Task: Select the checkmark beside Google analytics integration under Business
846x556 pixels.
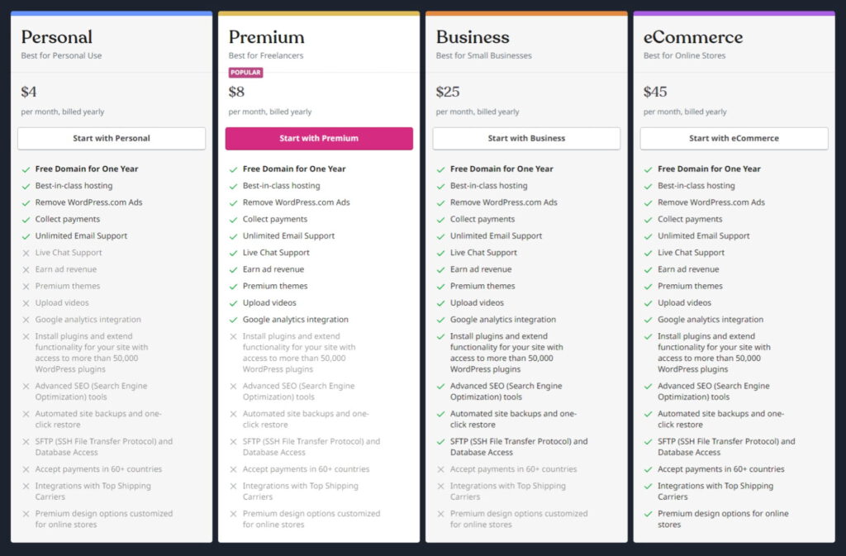Action: point(440,319)
